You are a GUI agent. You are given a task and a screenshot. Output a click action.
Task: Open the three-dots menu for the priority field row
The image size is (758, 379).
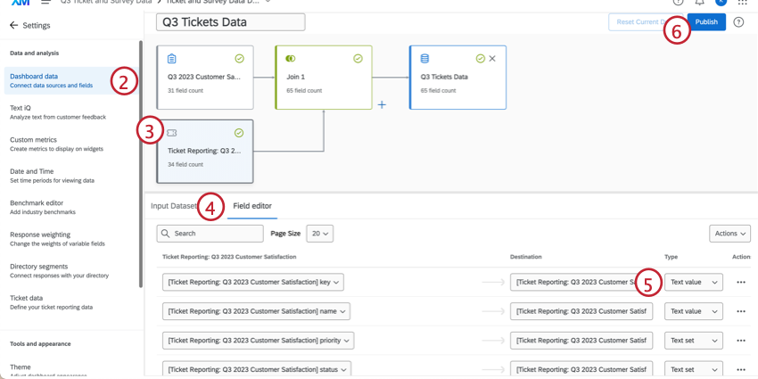pyautogui.click(x=740, y=341)
